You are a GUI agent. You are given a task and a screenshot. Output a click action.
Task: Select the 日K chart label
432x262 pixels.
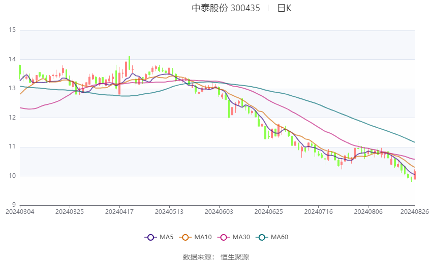(284, 8)
